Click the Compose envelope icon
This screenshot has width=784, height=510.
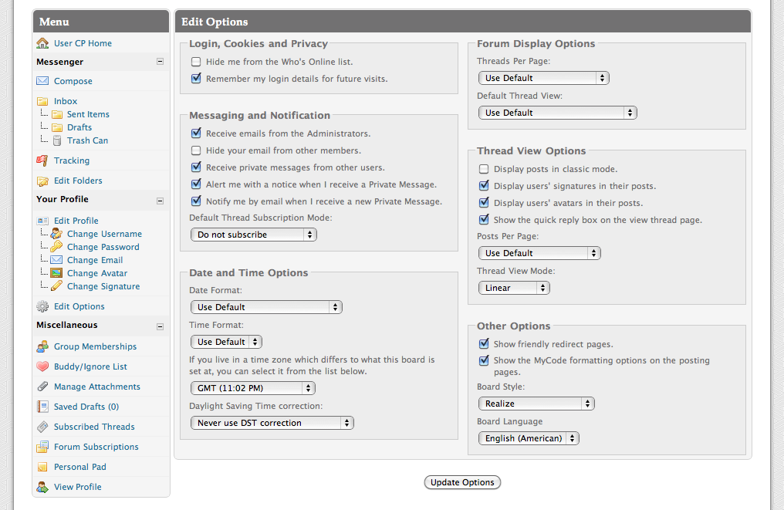coord(42,81)
